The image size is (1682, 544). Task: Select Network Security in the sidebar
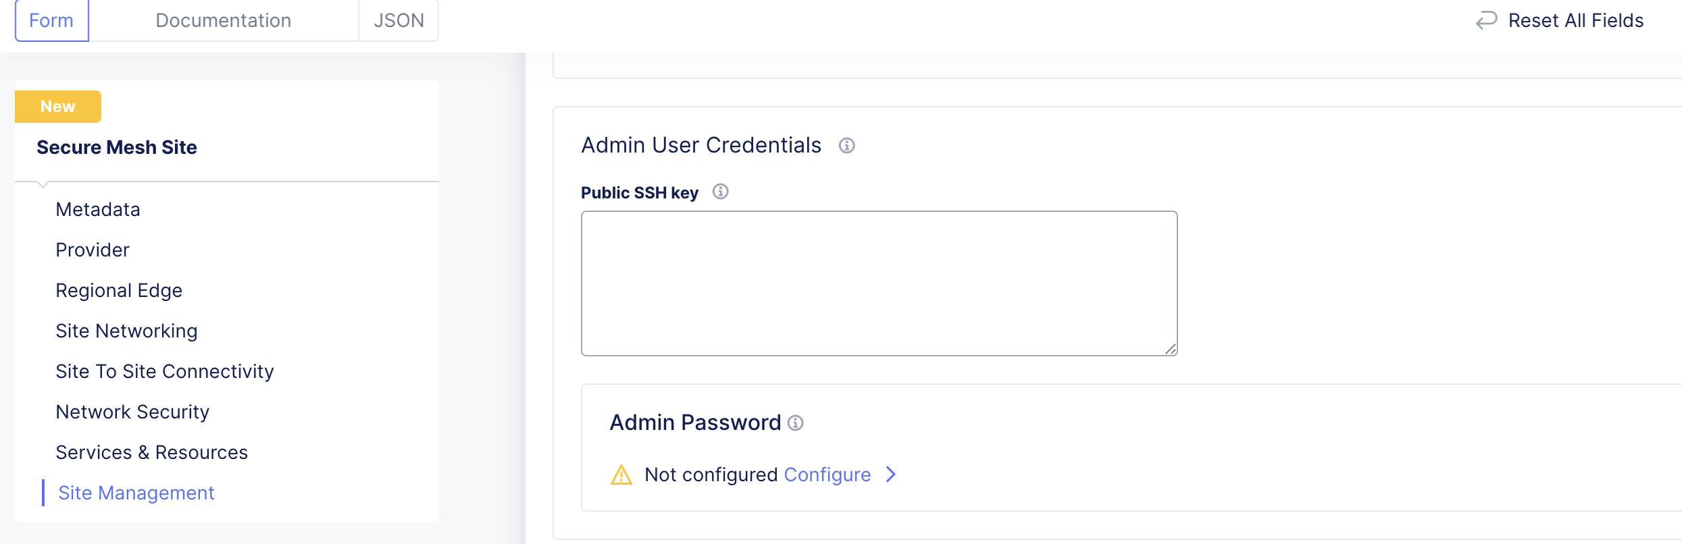pyautogui.click(x=132, y=412)
